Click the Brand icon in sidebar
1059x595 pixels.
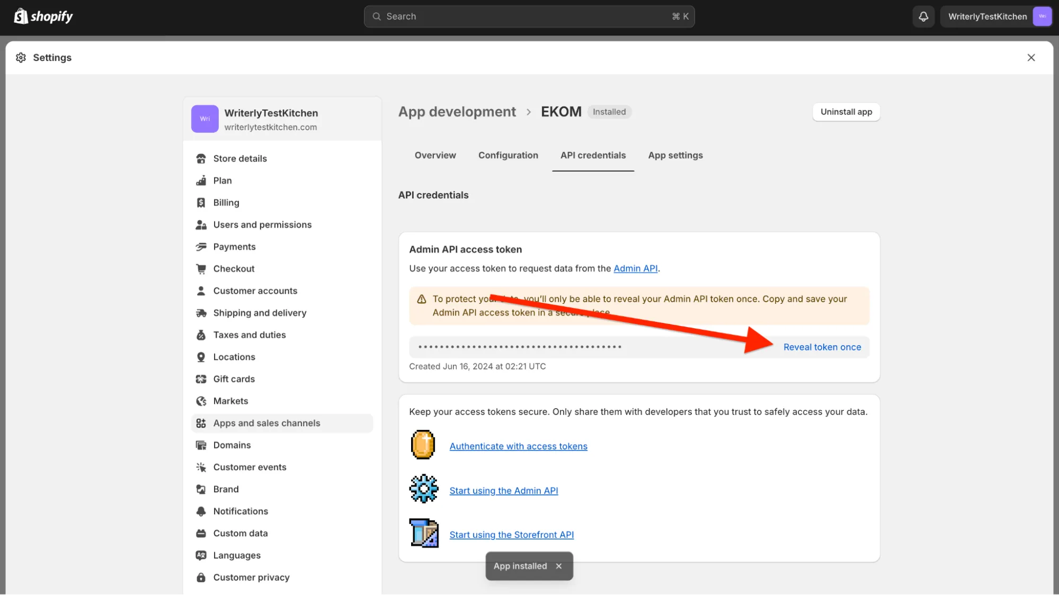pyautogui.click(x=201, y=490)
